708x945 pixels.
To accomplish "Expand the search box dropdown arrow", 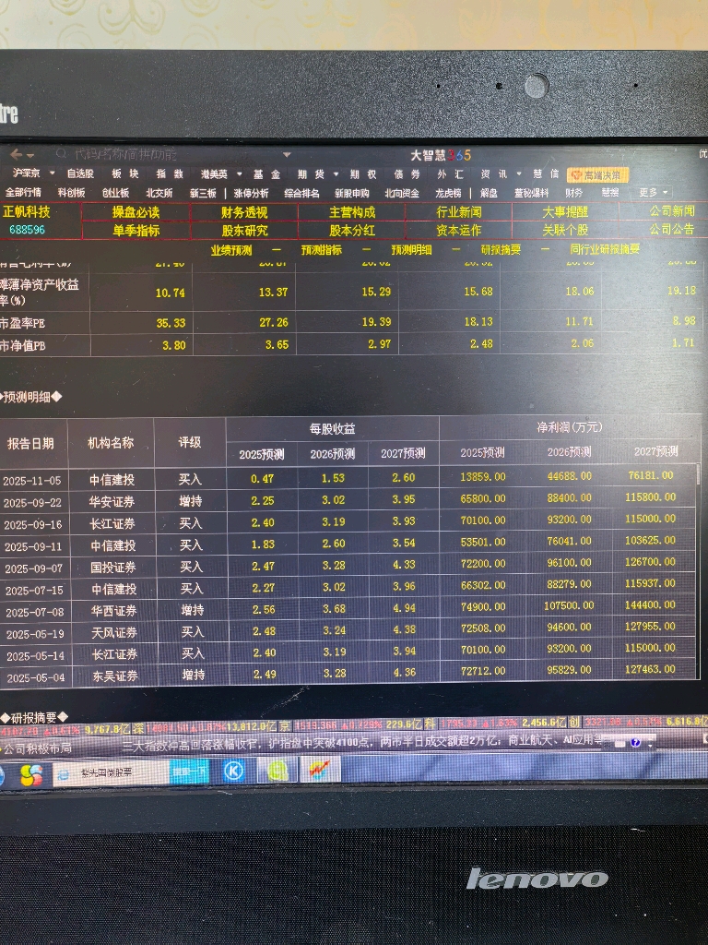I will coord(287,155).
